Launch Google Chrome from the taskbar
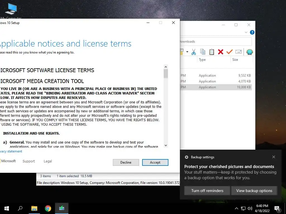This screenshot has height=214, width=286. coord(48,208)
